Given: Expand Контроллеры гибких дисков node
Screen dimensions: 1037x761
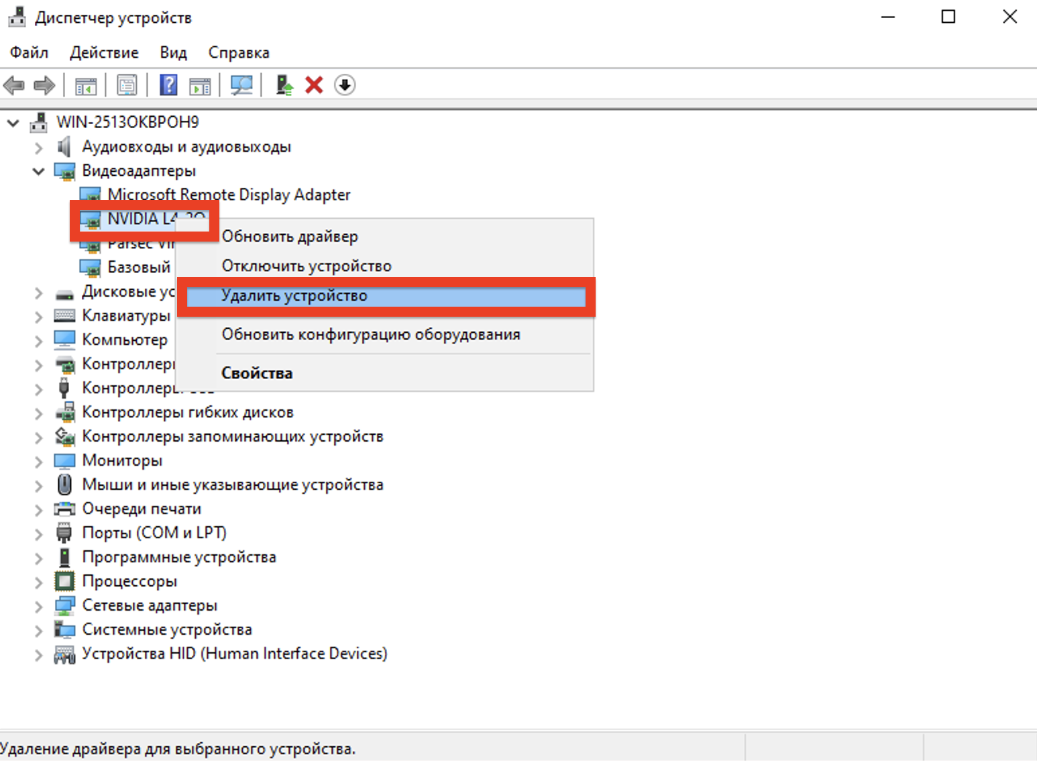Looking at the screenshot, I should [x=39, y=413].
